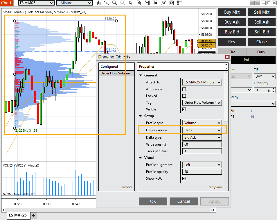Click the Ticks per level field
Image resolution: width=277 pixels, height=220 pixels.
coord(202,151)
